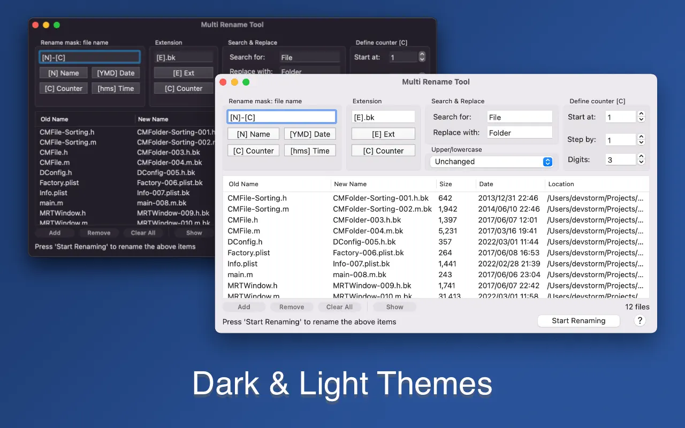Image resolution: width=685 pixels, height=428 pixels.
Task: Select the DConfig.h row in light window
Action: [x=436, y=242]
